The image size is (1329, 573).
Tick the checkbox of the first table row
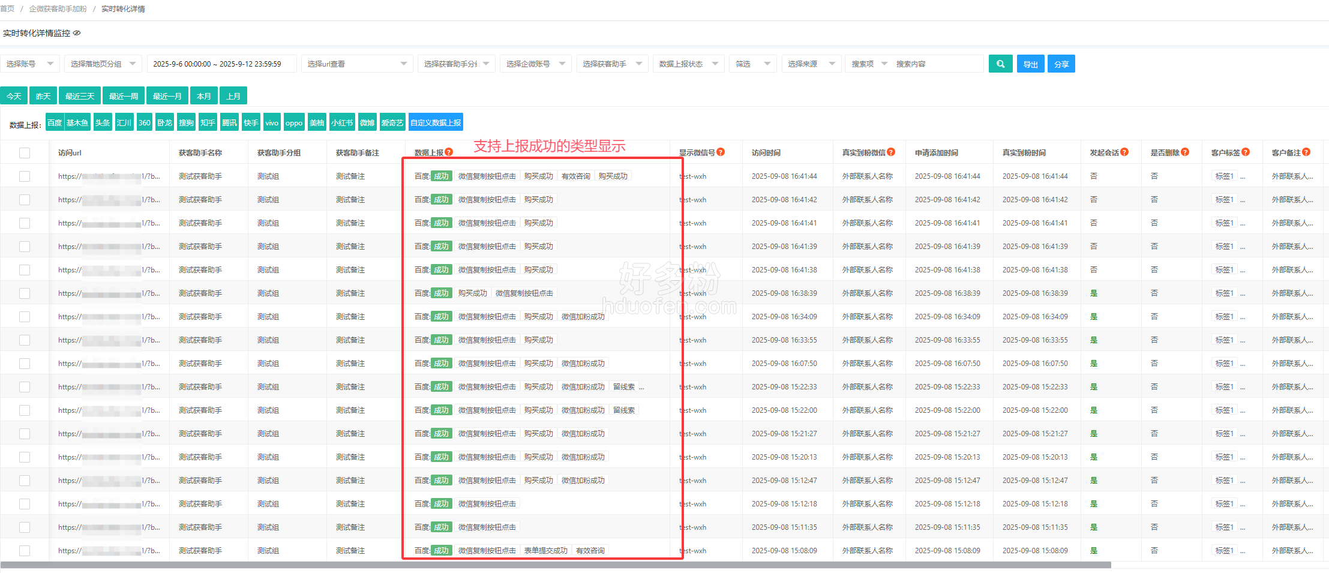click(x=25, y=176)
